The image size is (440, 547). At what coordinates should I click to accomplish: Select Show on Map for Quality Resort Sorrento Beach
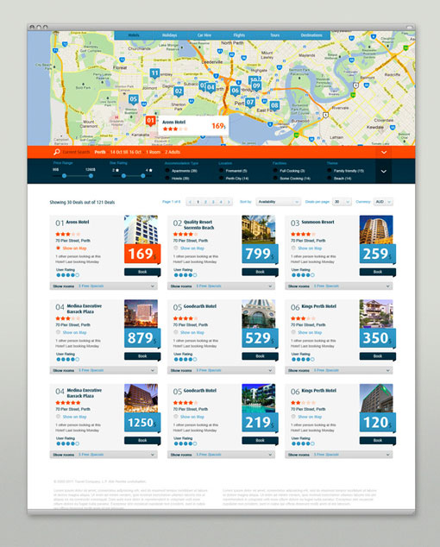189,248
